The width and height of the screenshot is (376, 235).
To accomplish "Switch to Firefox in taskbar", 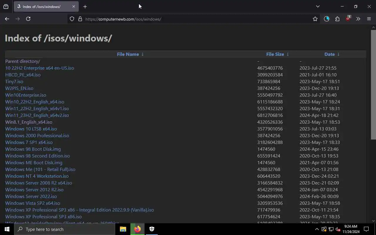I will click(x=137, y=229).
